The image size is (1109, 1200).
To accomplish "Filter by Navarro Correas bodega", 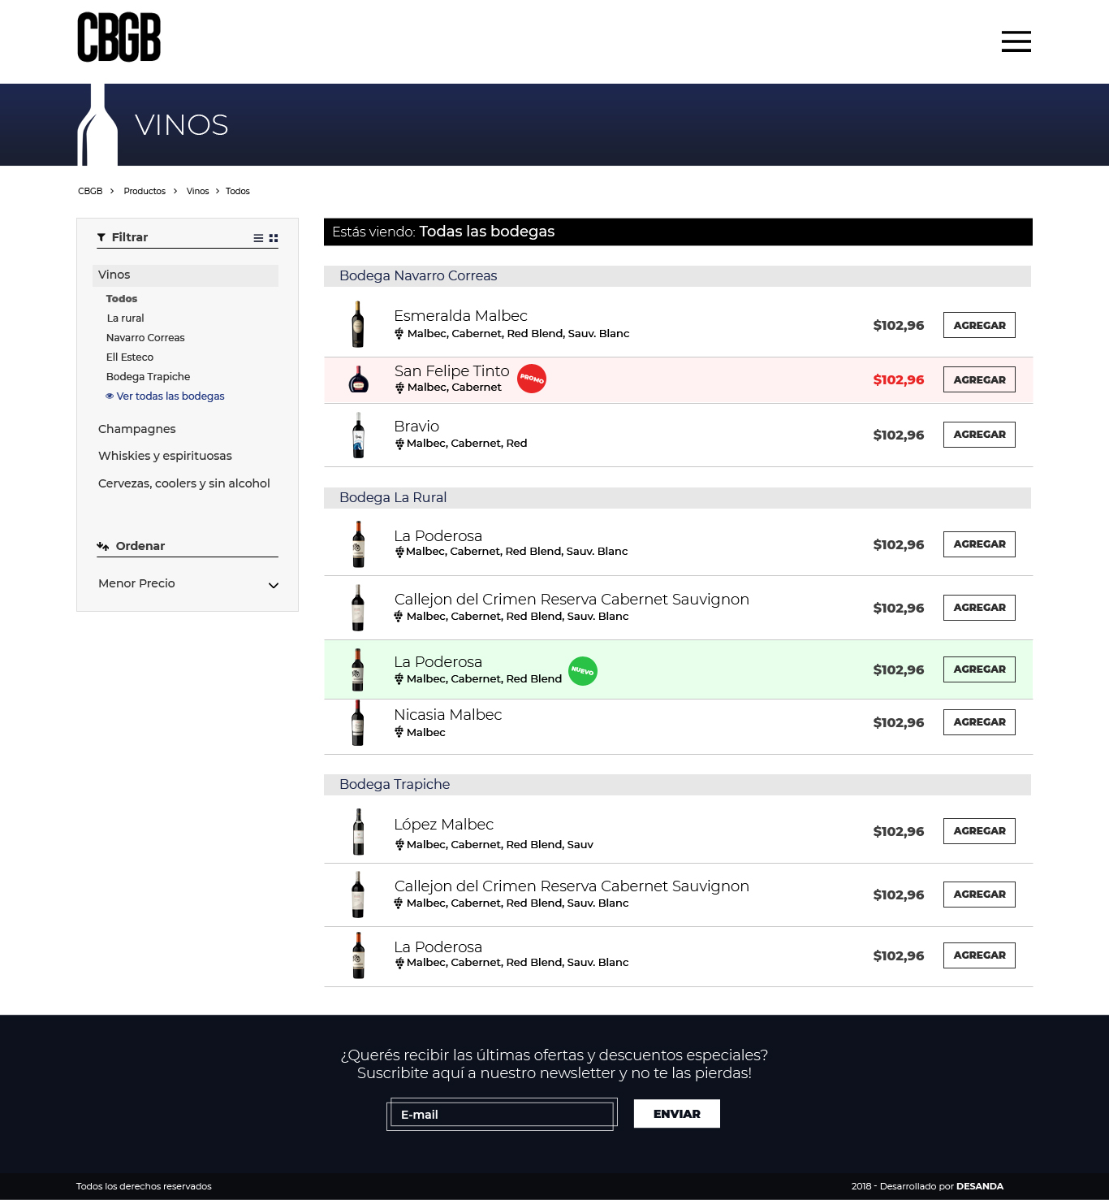I will click(x=145, y=338).
